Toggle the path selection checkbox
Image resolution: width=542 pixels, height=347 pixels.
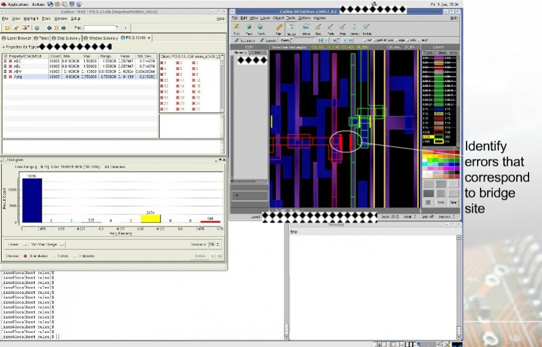[x=375, y=40]
